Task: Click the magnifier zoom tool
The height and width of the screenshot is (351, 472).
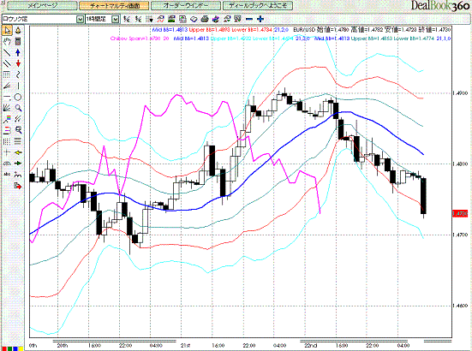Action: coord(18,108)
